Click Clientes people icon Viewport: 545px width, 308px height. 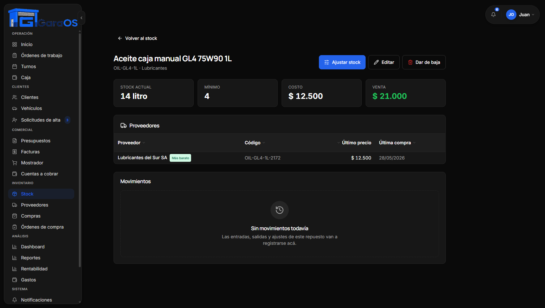(x=15, y=97)
